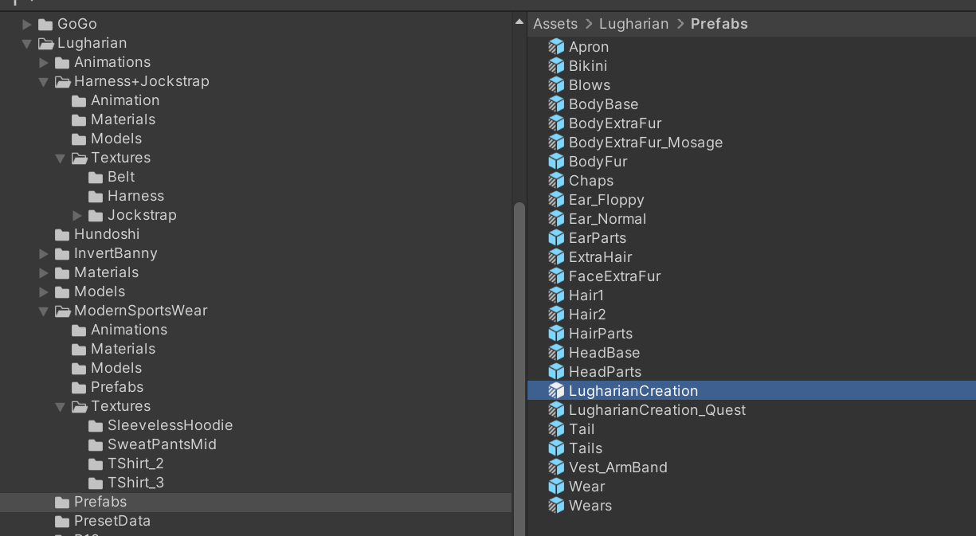
Task: Click the BodyExtraFur_Mosage prefab cube icon
Action: coord(556,143)
